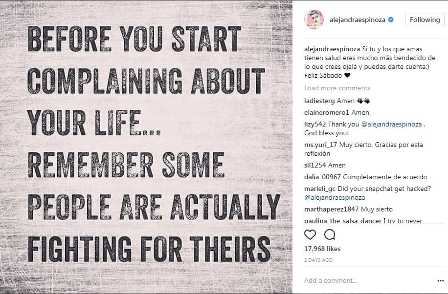Visit marthaperez1847 profile
The width and height of the screenshot is (448, 294).
tap(330, 209)
